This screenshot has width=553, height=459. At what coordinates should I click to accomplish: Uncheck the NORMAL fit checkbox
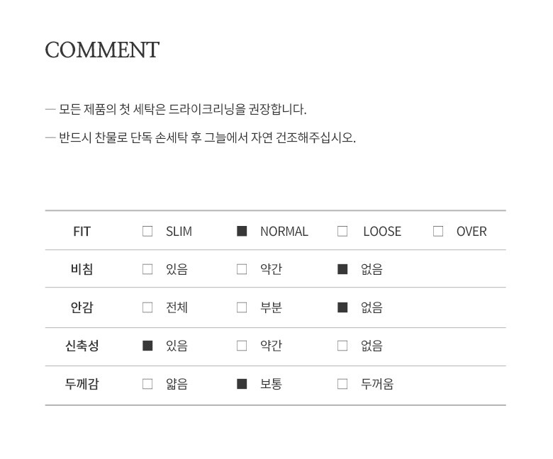[242, 231]
